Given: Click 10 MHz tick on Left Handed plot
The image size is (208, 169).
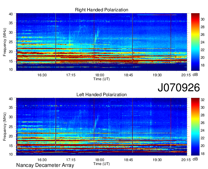Looking at the screenshot, I should (11, 154).
